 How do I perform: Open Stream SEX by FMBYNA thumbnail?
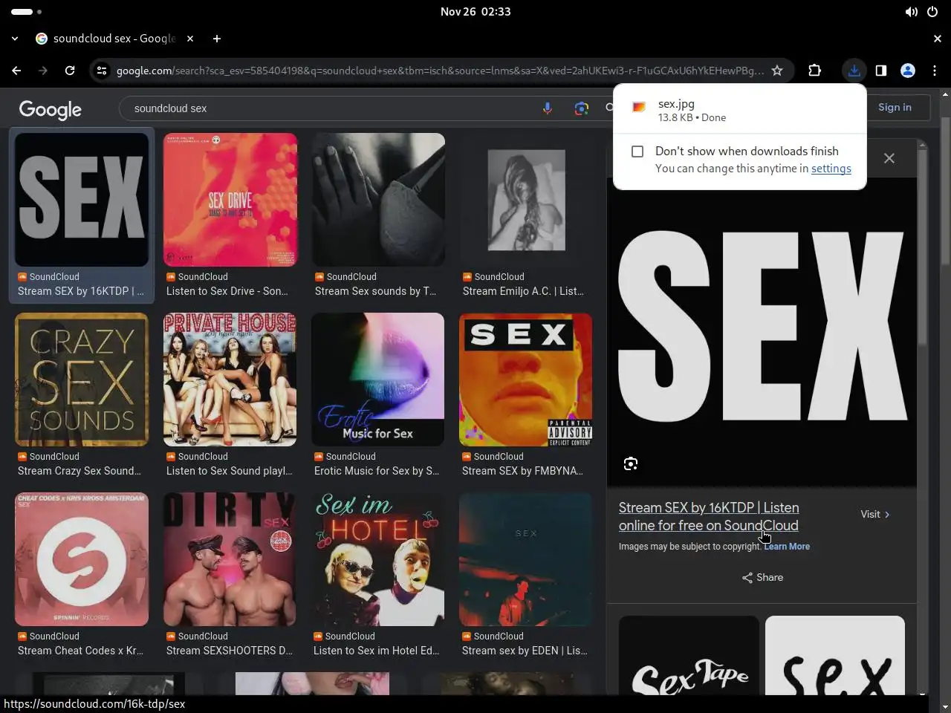click(526, 380)
